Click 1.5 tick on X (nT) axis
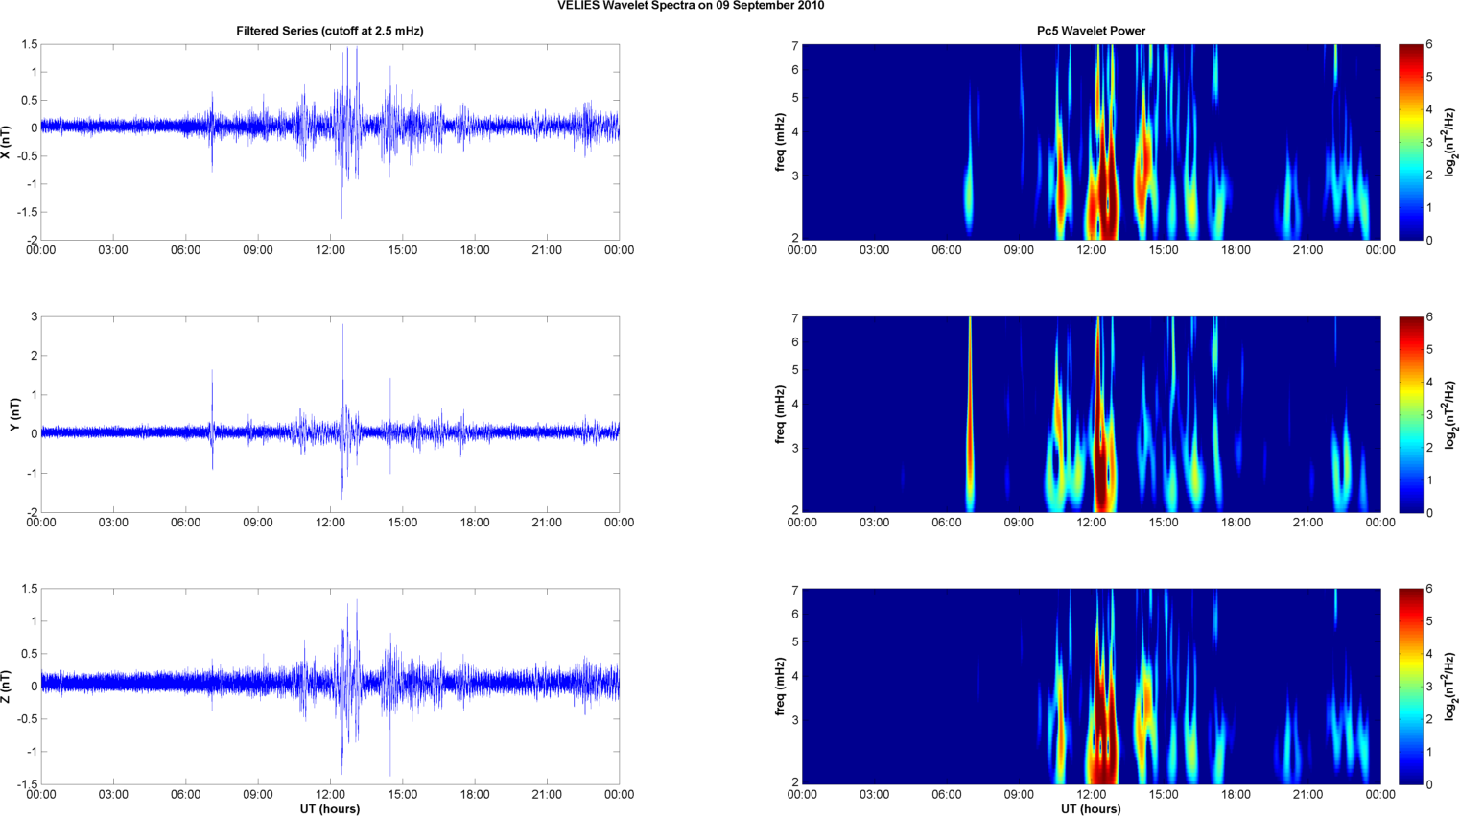Screen dimensions: 1460x816 coord(30,45)
